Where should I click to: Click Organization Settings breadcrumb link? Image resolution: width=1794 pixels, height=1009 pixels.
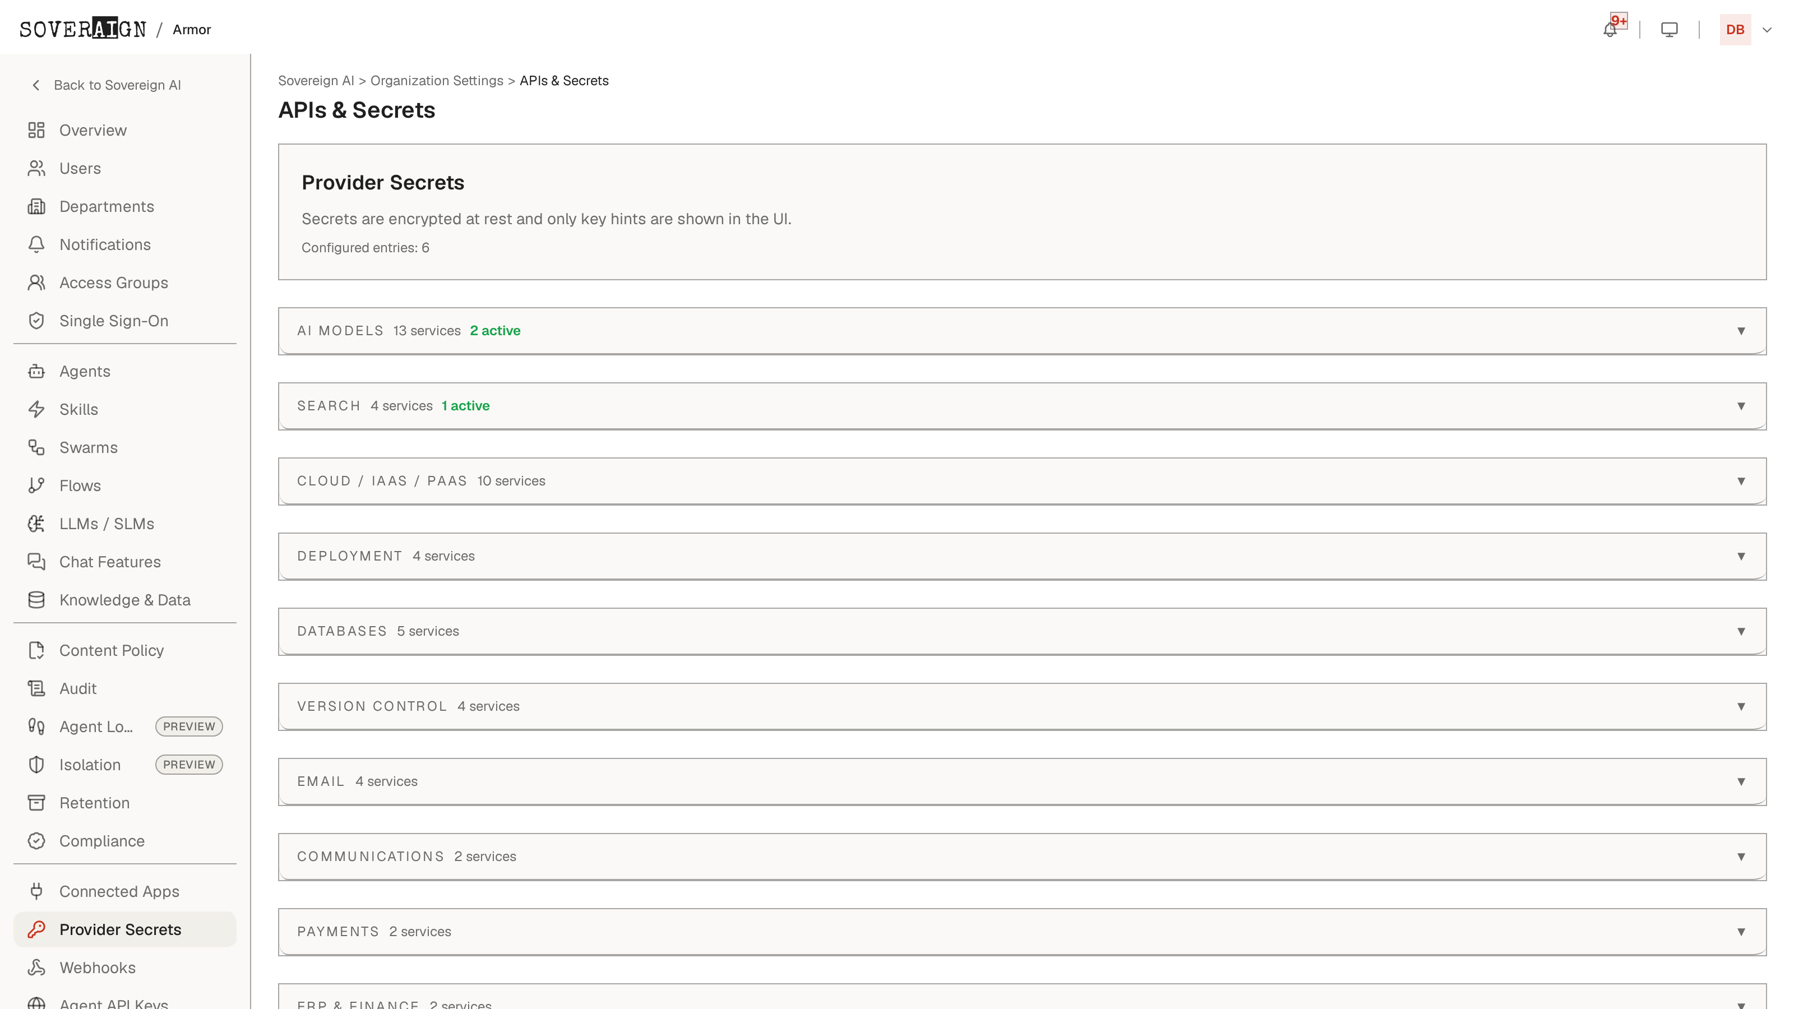point(437,81)
